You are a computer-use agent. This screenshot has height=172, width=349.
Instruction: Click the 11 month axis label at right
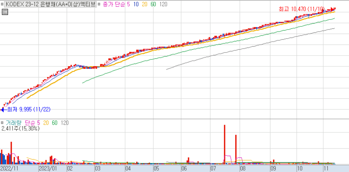pos(326,169)
